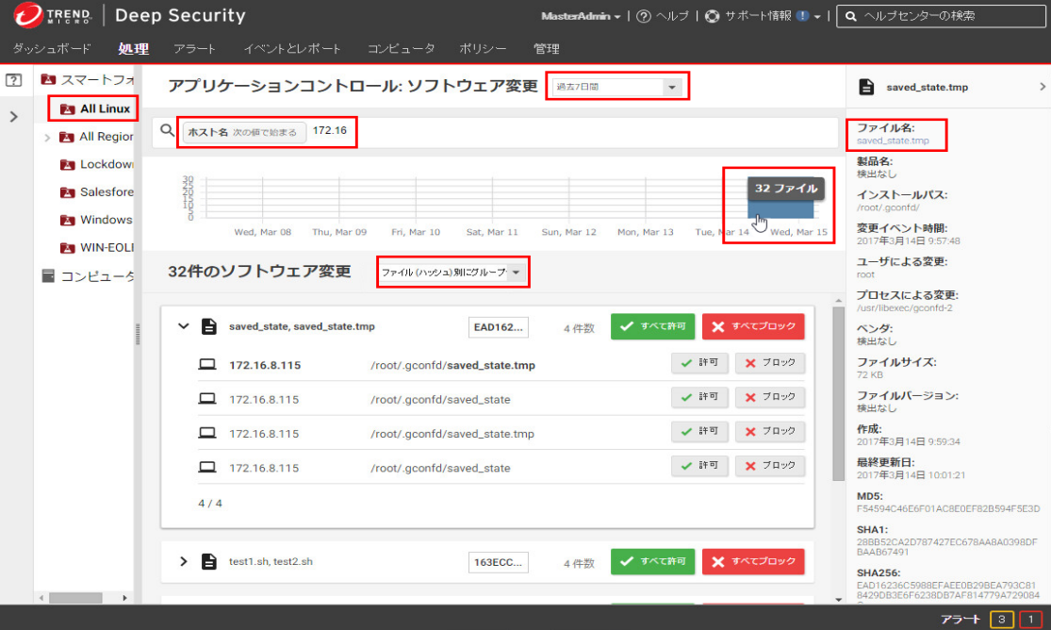The width and height of the screenshot is (1051, 630).
Task: Click the Computers server icon in the tree
Action: click(48, 276)
